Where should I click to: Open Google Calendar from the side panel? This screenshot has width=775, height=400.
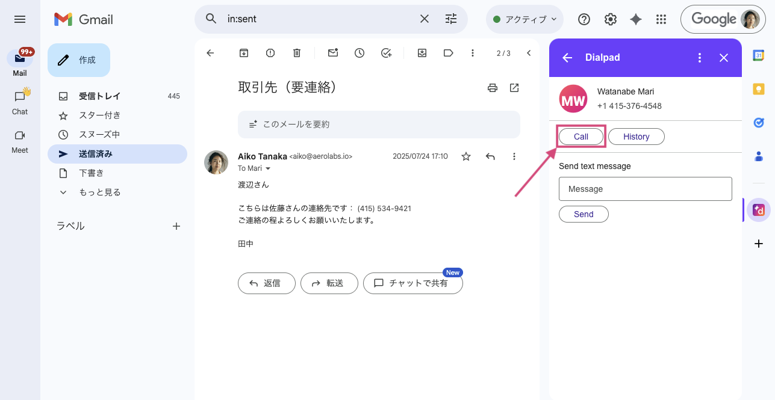pyautogui.click(x=759, y=55)
